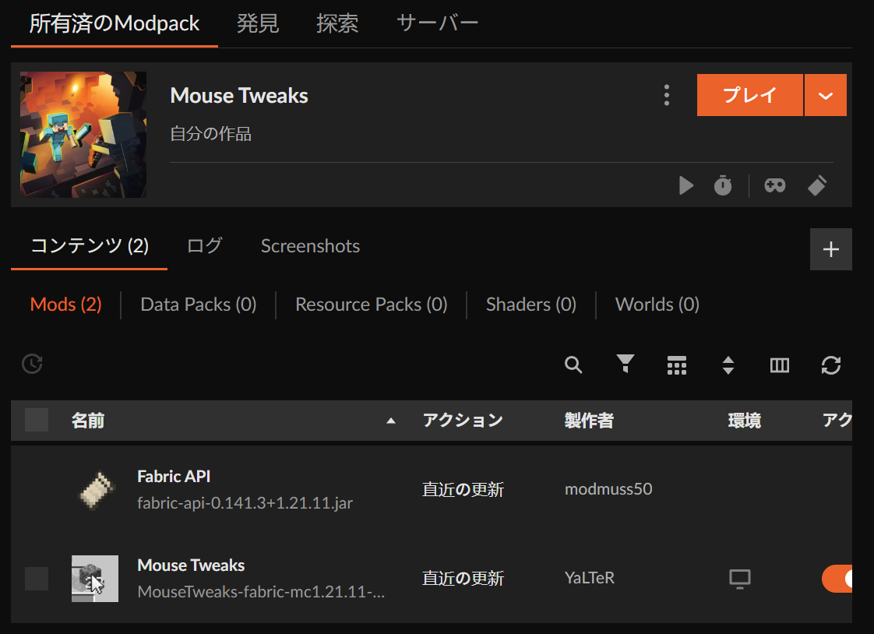Open the Screenshots tab
Viewport: 874px width, 634px height.
tap(310, 245)
